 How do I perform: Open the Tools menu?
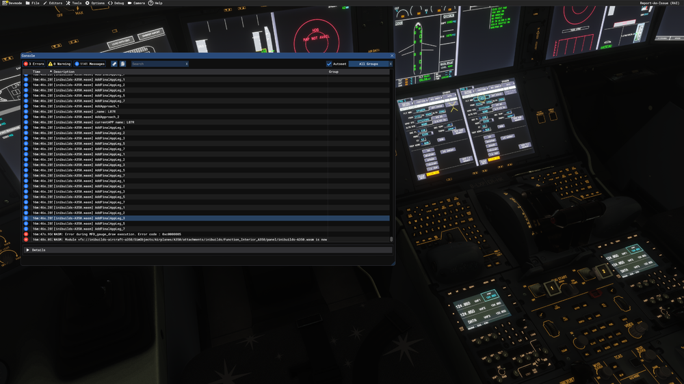coord(73,3)
